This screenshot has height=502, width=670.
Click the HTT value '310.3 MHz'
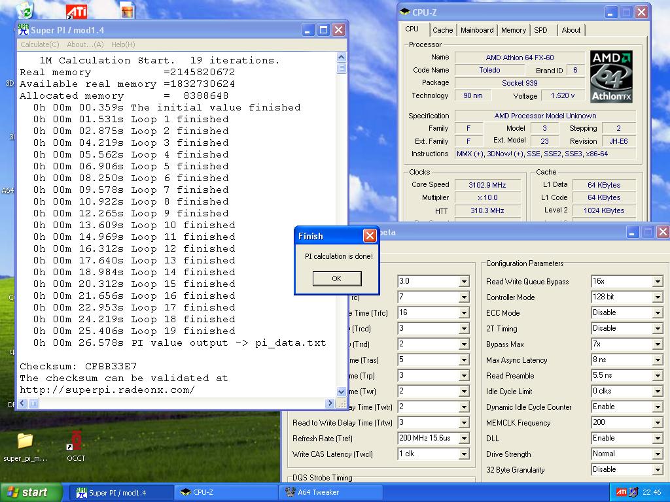coord(487,210)
